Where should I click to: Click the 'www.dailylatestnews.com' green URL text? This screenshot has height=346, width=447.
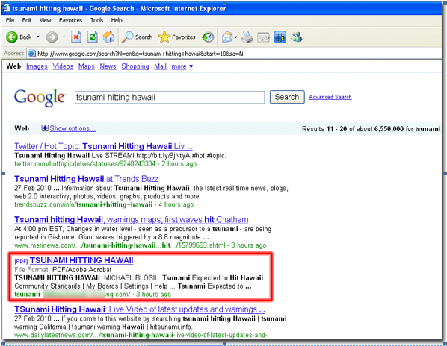click(141, 335)
